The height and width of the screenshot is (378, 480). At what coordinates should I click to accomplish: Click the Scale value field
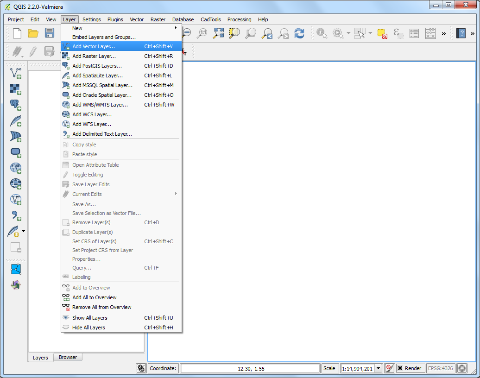358,368
